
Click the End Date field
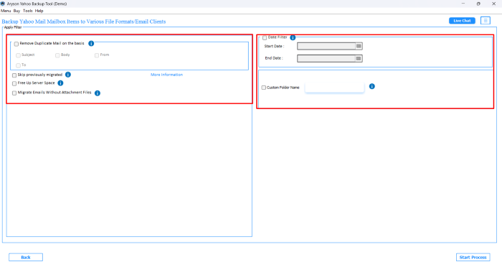(326, 58)
